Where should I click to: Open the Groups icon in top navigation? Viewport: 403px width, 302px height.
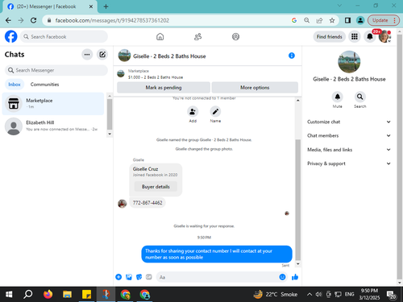235,36
